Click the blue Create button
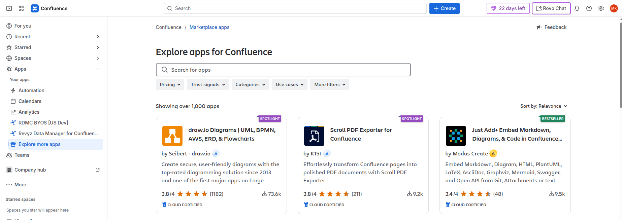Screen dimensions: 622x220 (x=444, y=8)
